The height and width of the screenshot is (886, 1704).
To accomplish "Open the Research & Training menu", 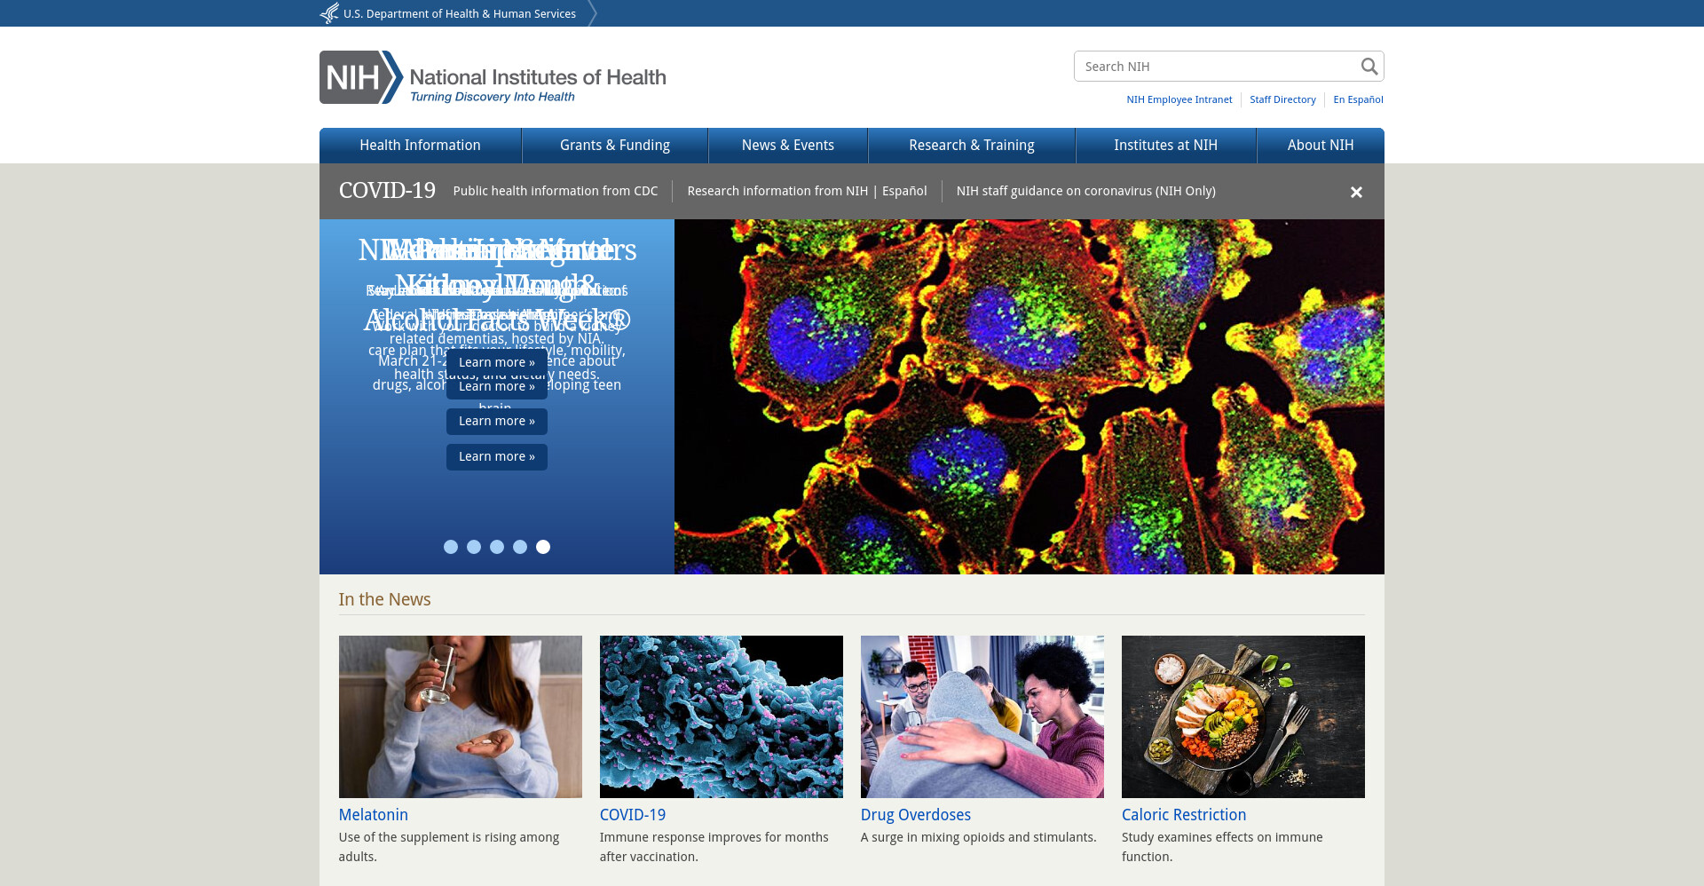I will [x=972, y=146].
